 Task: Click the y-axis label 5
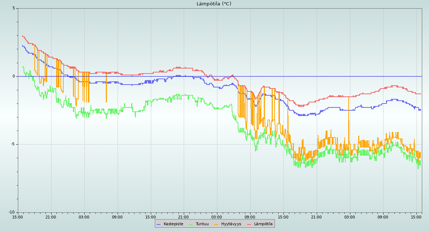coord(14,8)
